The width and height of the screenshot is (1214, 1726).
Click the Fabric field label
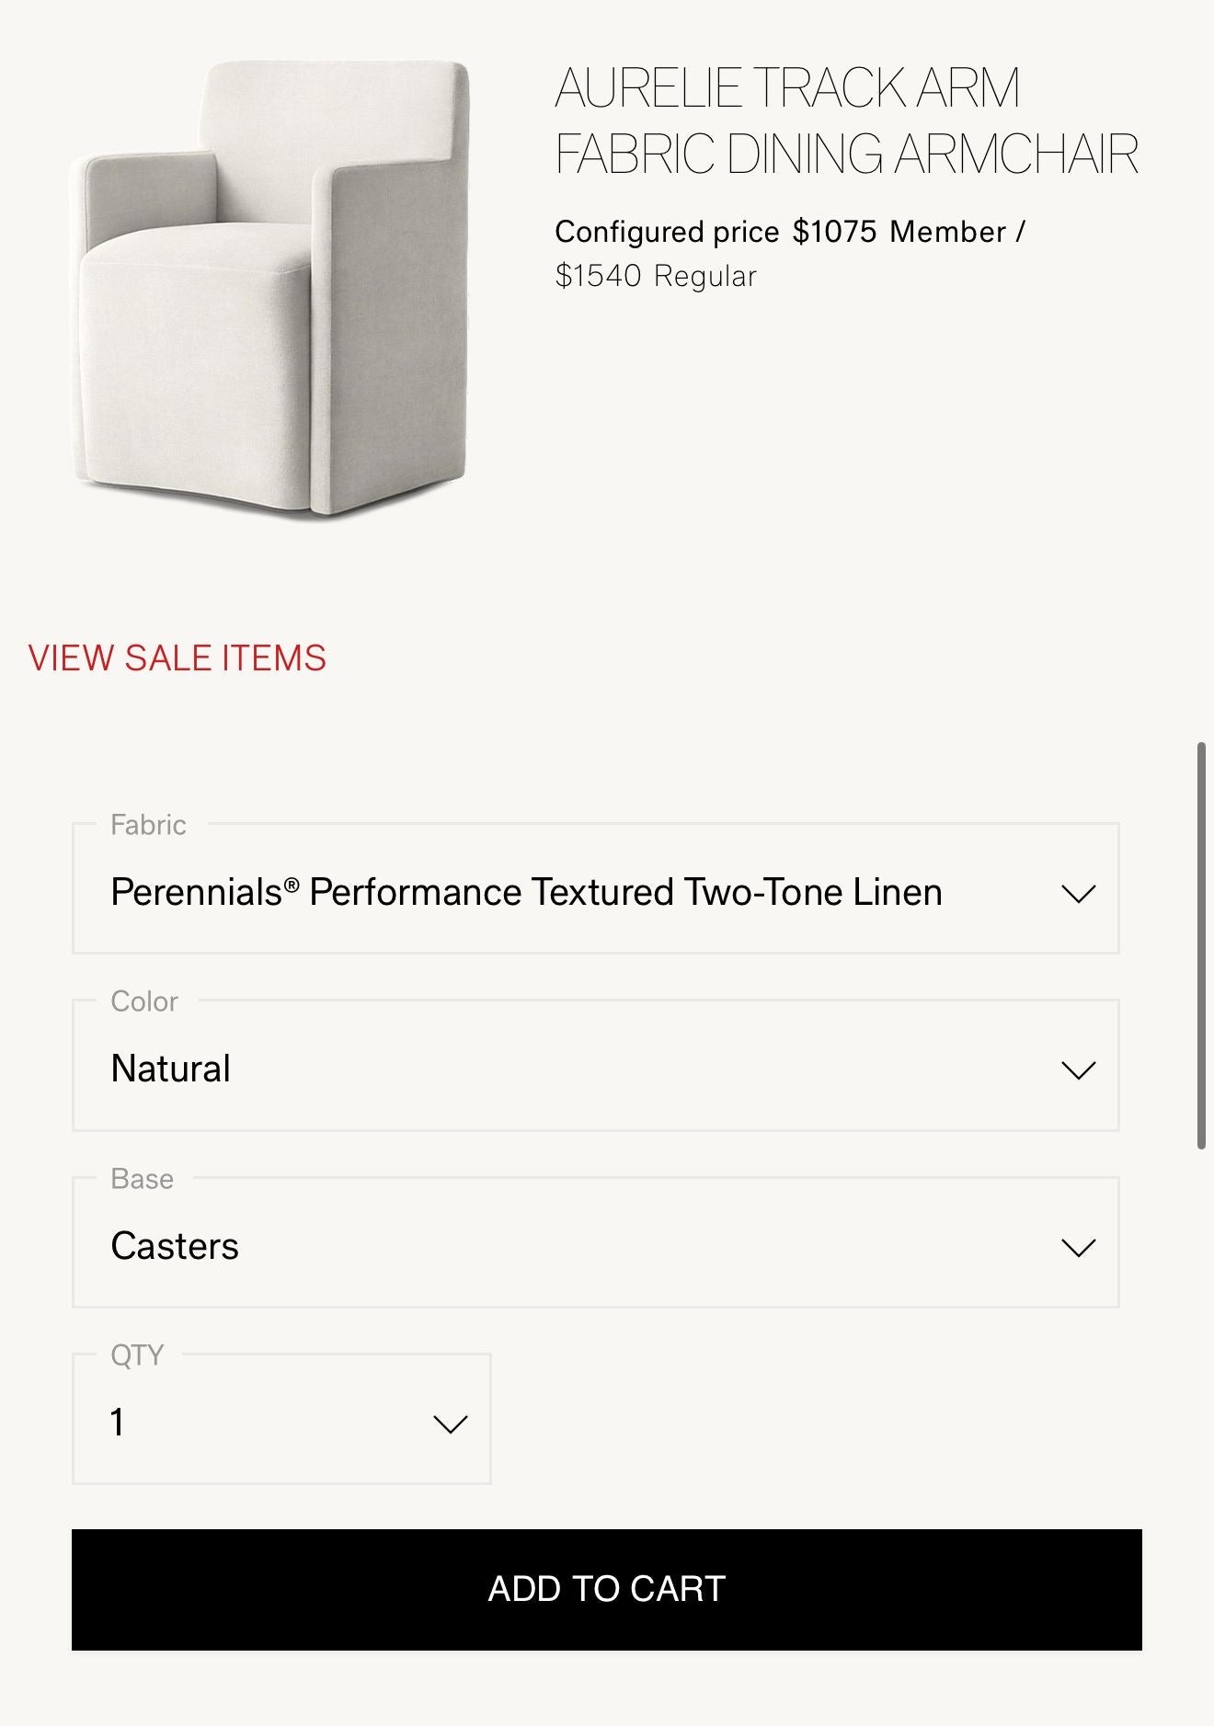[148, 825]
